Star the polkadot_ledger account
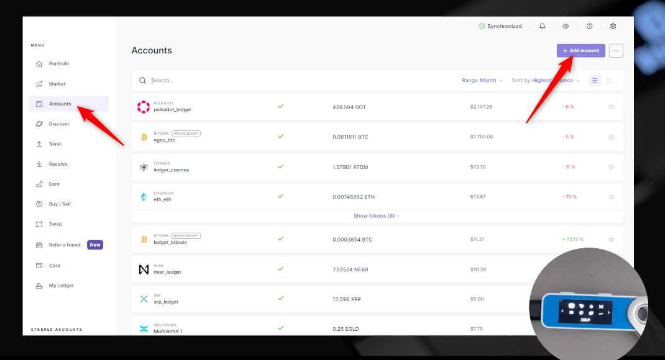 click(x=611, y=107)
